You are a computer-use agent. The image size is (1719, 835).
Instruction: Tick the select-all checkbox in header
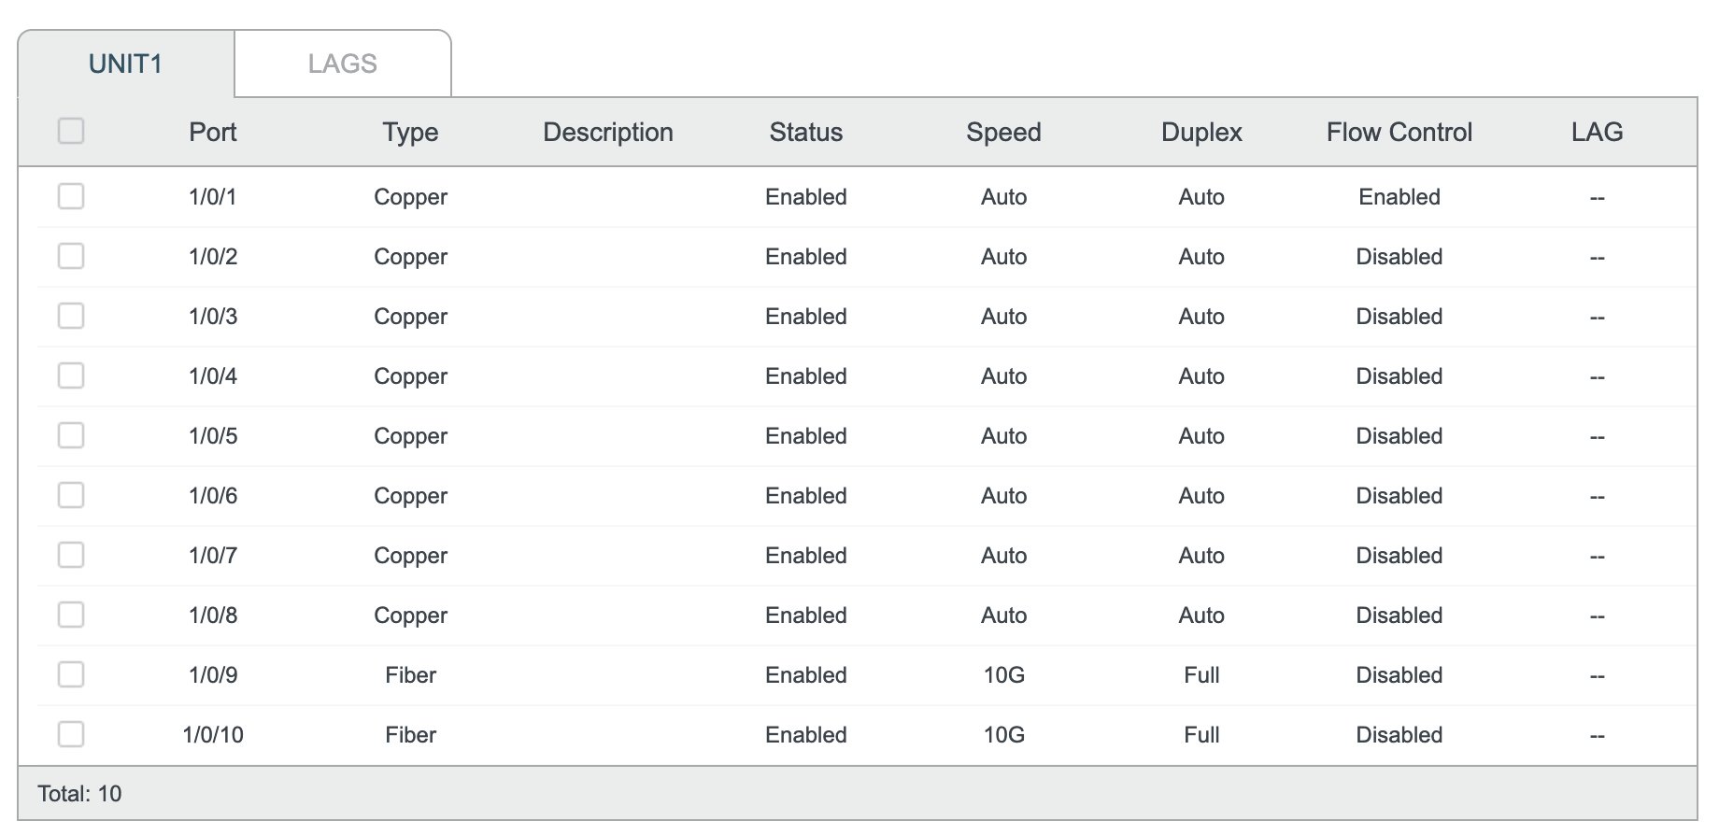point(71,131)
